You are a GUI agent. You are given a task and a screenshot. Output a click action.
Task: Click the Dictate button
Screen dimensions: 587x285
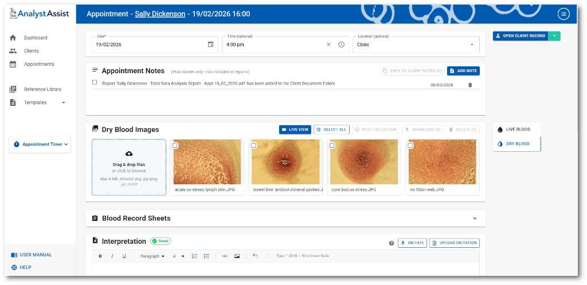[x=412, y=243]
